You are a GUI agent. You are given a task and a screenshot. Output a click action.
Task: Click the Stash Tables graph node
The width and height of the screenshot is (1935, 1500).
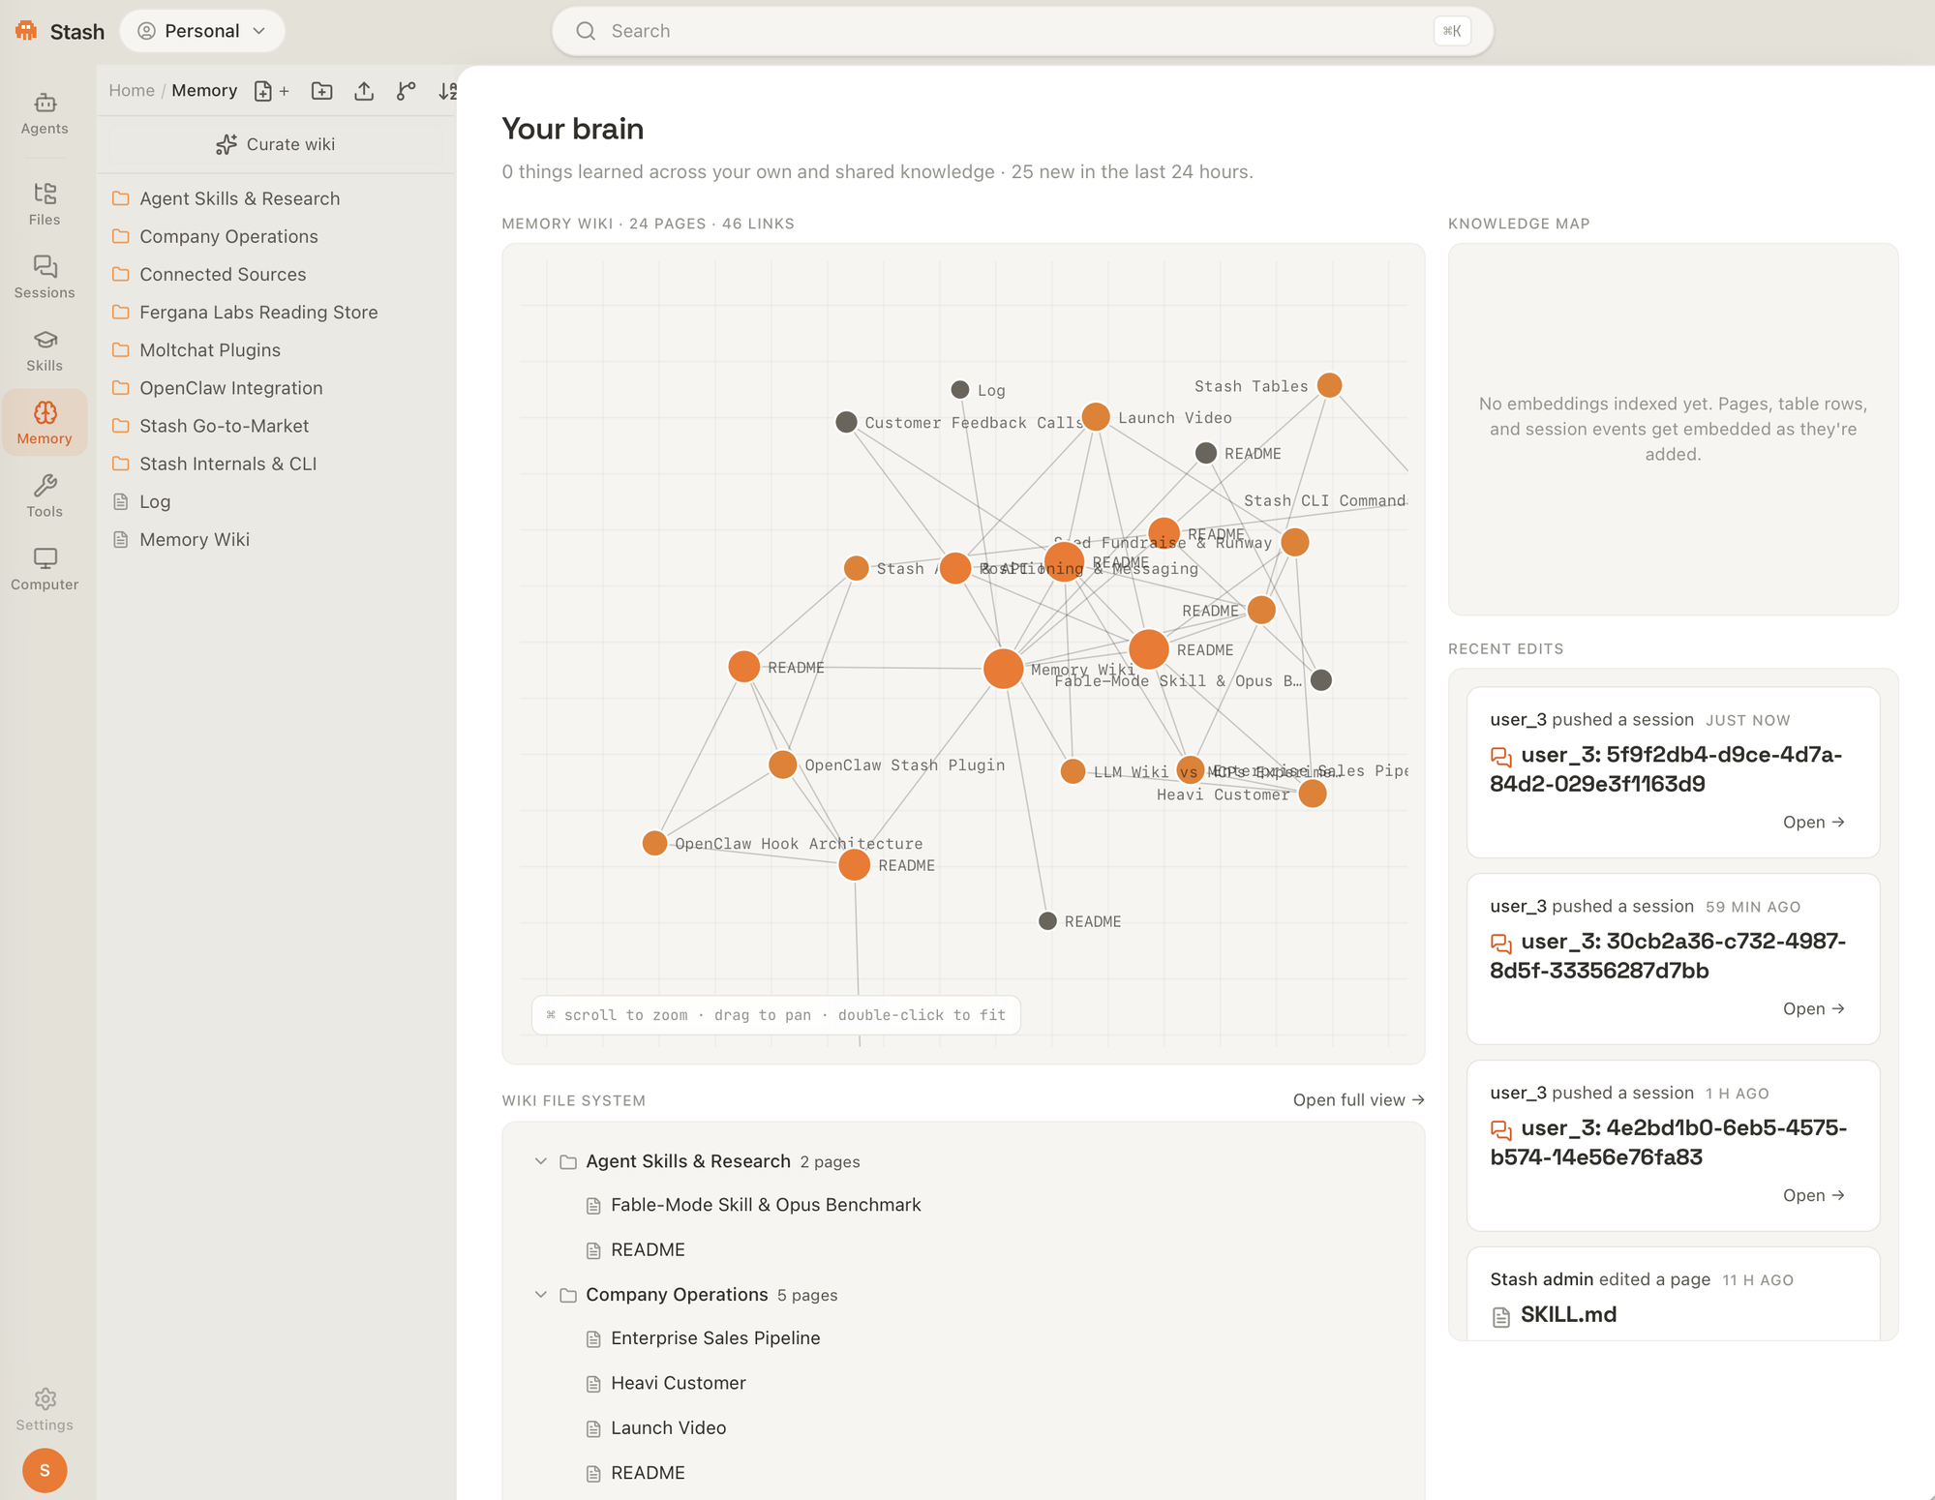click(1330, 385)
